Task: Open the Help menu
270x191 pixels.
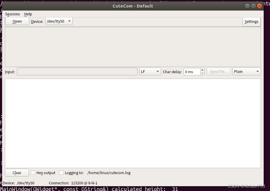Action: click(28, 14)
